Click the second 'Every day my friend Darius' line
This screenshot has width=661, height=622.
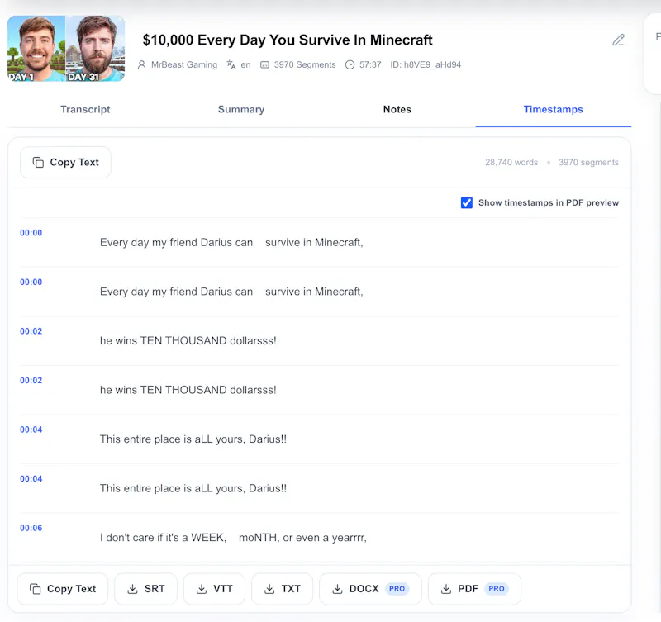tap(231, 292)
